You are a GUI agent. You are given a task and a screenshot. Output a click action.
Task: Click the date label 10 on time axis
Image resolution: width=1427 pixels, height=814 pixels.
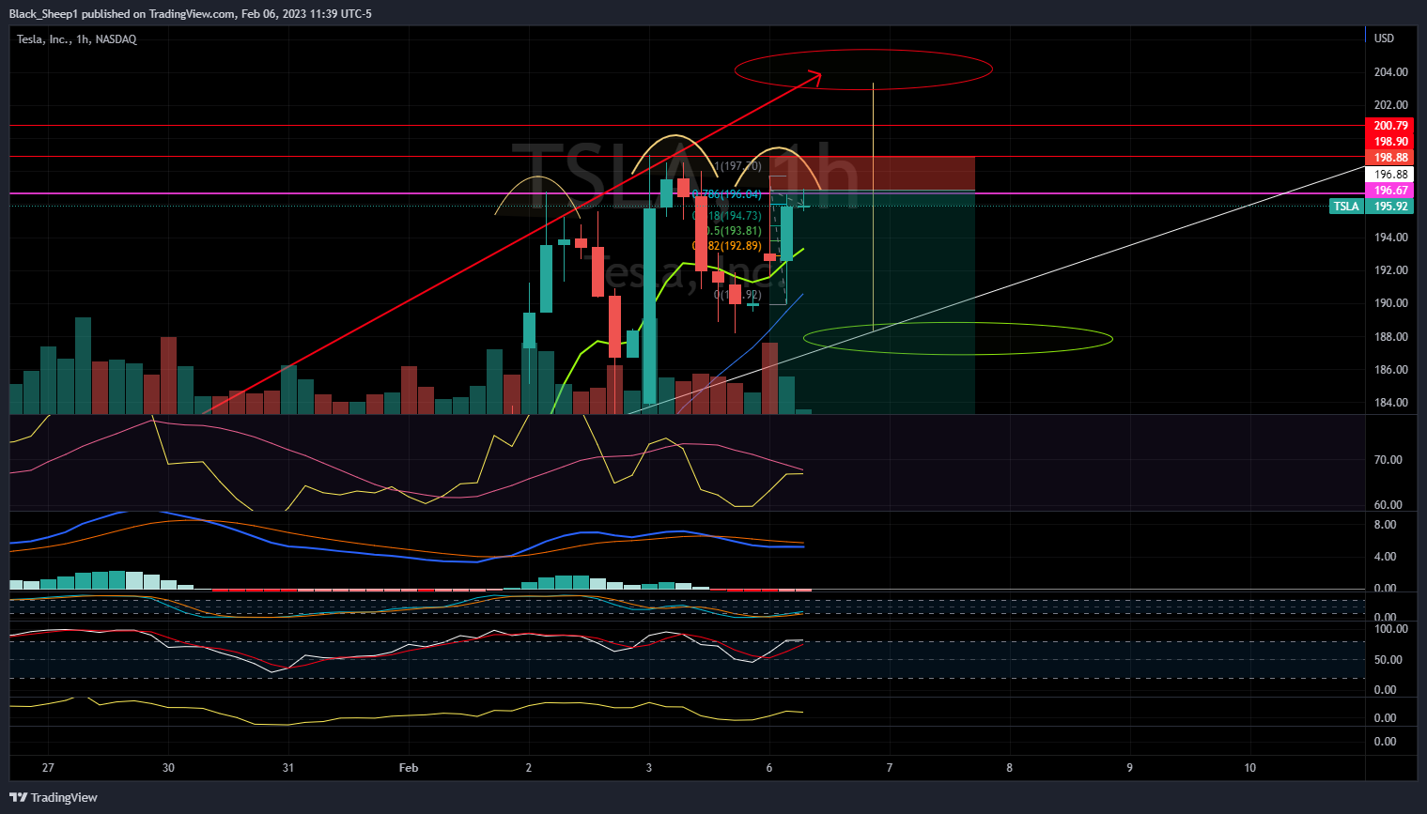click(x=1250, y=768)
